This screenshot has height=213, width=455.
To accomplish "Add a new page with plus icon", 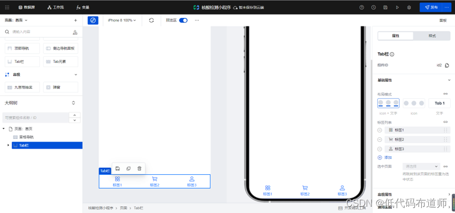I will [75, 20].
